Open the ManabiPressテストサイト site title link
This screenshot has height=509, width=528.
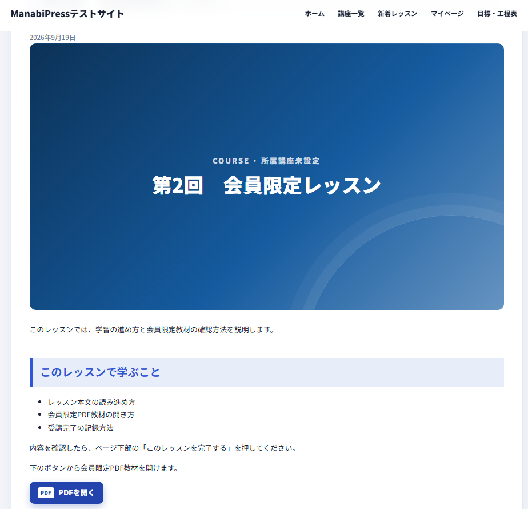point(67,14)
